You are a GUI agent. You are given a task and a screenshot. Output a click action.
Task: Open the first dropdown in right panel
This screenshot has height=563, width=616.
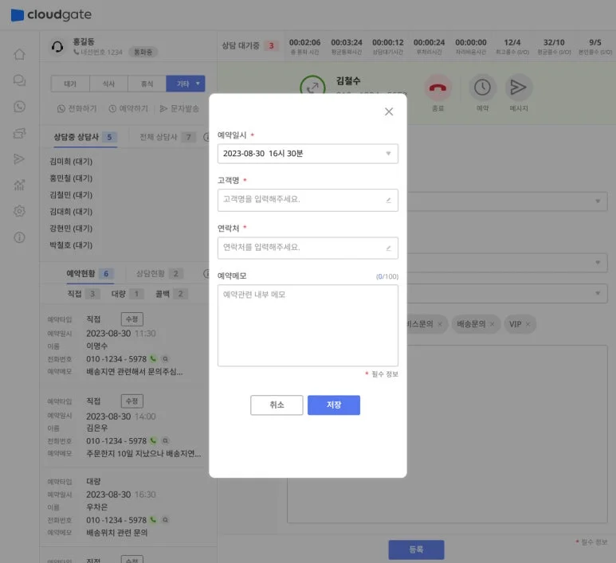[507, 201]
